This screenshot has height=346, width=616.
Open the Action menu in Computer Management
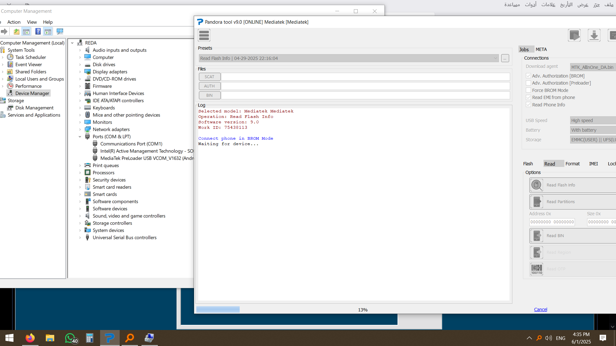(x=14, y=22)
